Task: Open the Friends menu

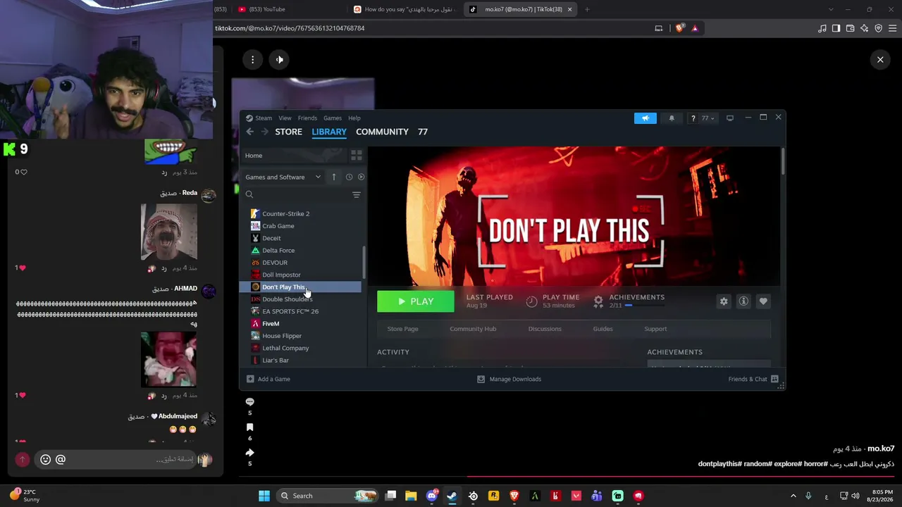Action: tap(307, 118)
